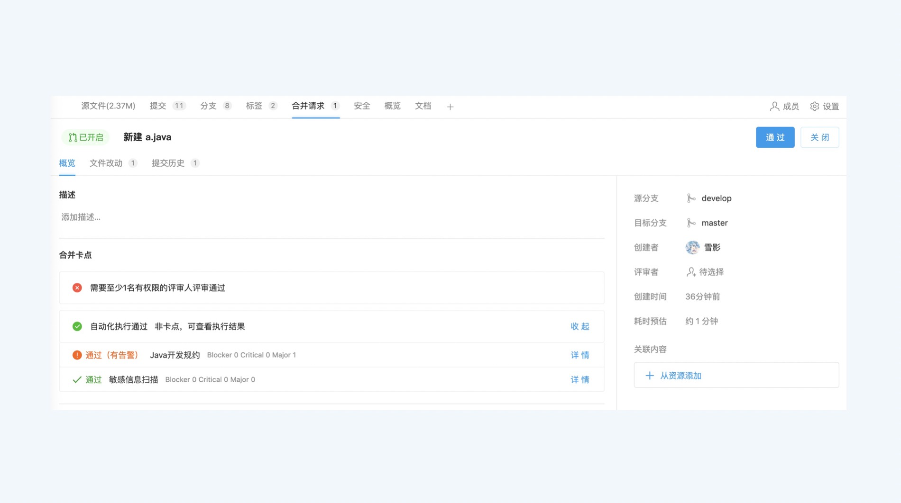Click the 36分钟前 creation time value

pos(702,296)
